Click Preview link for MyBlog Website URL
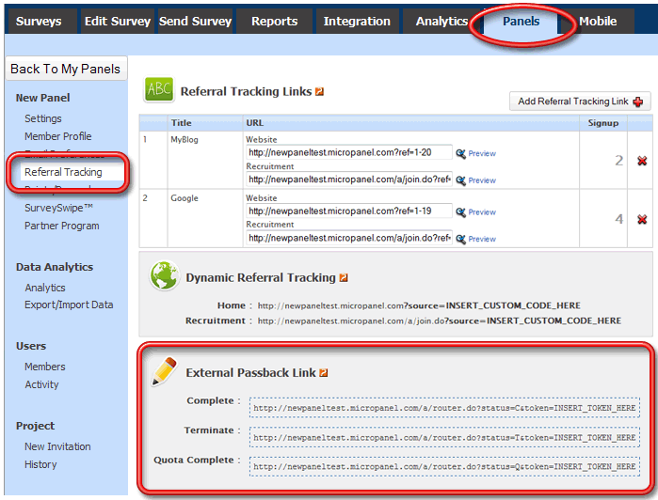The width and height of the screenshot is (658, 500). (482, 154)
